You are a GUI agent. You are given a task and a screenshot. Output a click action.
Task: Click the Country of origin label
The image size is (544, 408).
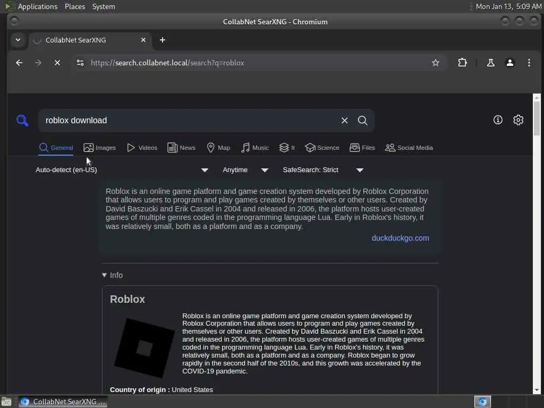140,389
